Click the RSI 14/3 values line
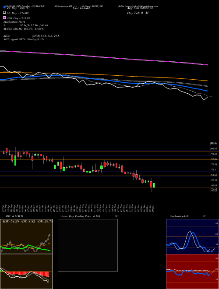Image resolution: width=219 pixels, height=289 pixels. pos(26,25)
